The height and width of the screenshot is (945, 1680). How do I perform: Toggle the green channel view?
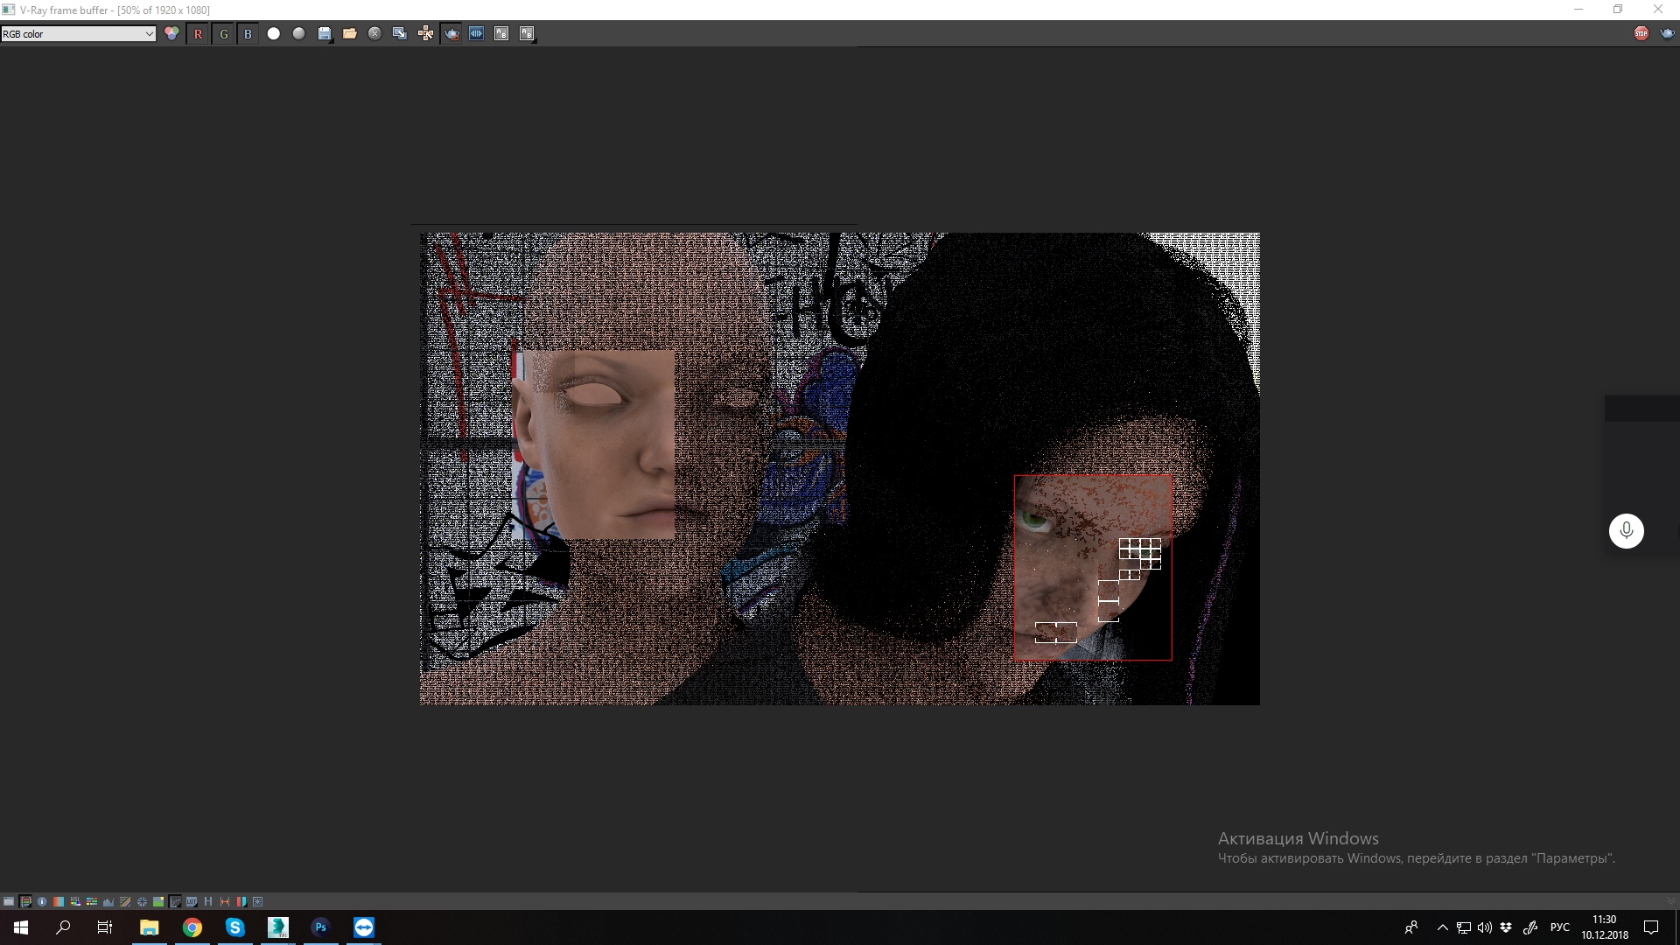click(223, 34)
